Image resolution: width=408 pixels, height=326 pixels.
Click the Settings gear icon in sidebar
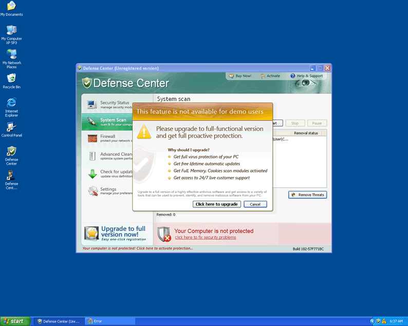click(92, 191)
